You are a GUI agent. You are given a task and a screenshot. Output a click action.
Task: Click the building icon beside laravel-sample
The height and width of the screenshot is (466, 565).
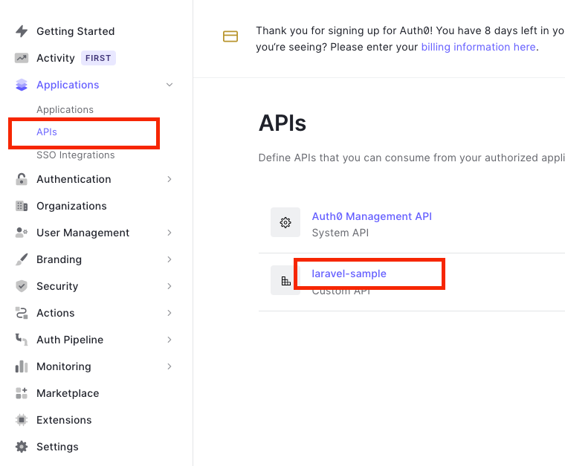tap(285, 280)
